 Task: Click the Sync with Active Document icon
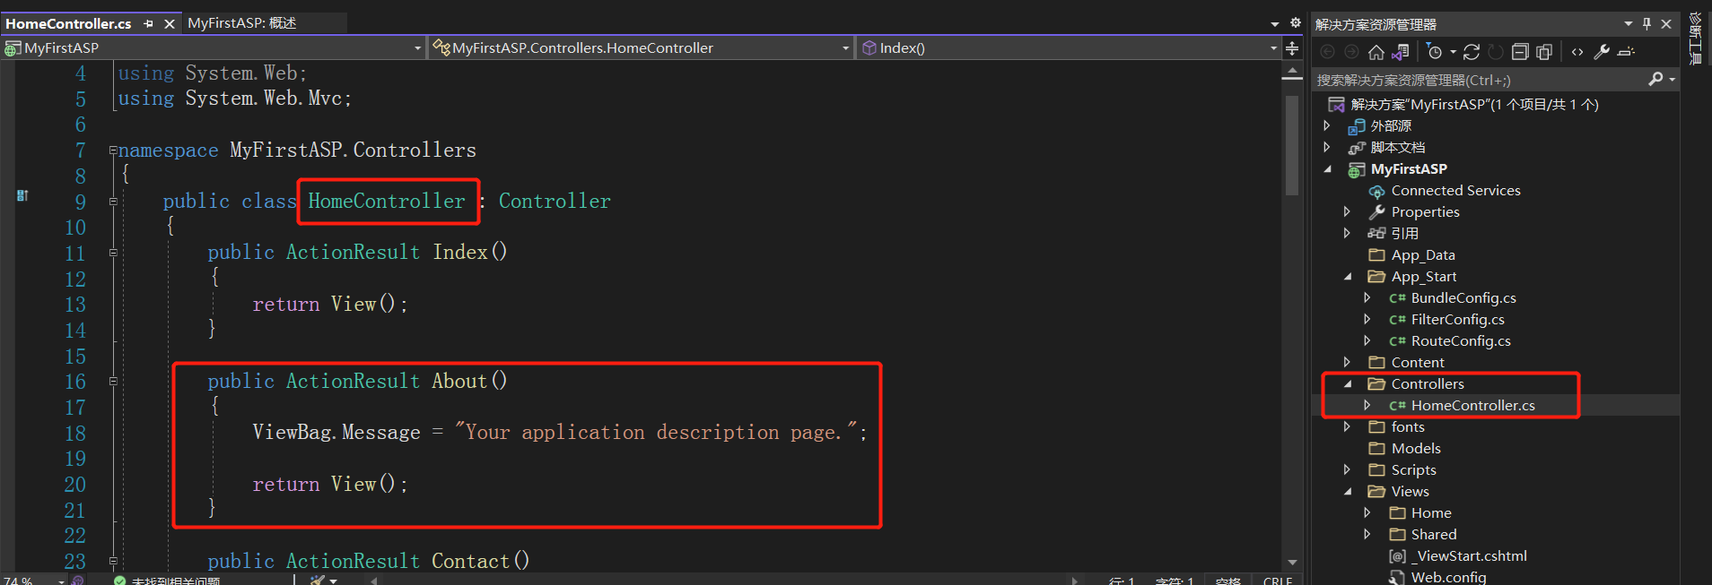(x=1472, y=52)
